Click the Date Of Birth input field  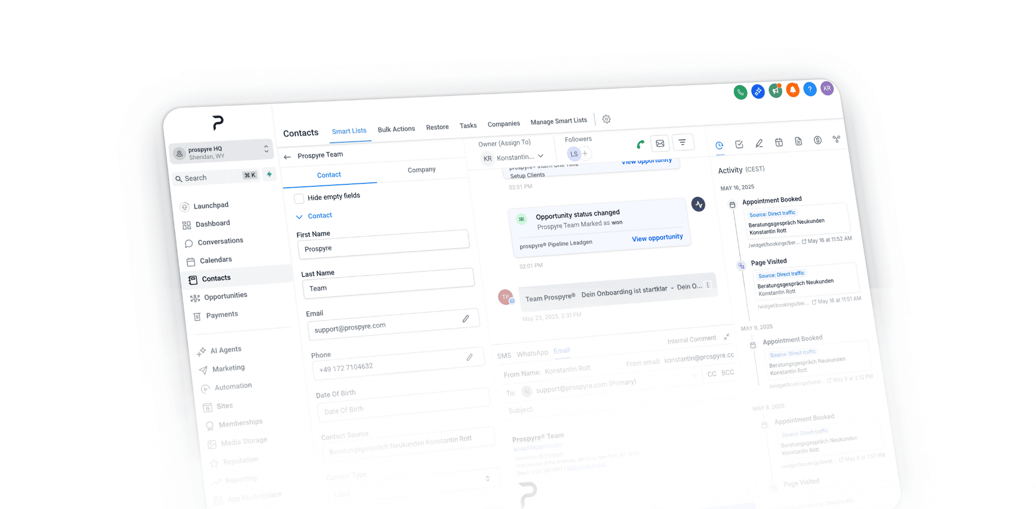pos(404,405)
